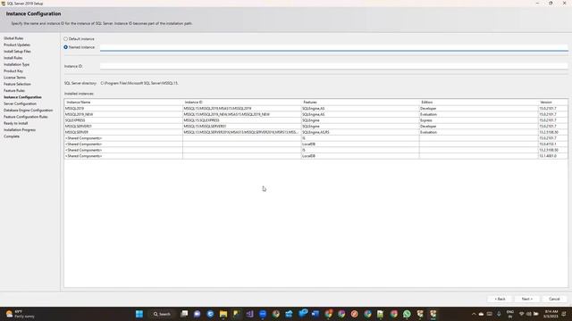This screenshot has height=321, width=572.
Task: Select the Global Rules step
Action: [x=13, y=38]
